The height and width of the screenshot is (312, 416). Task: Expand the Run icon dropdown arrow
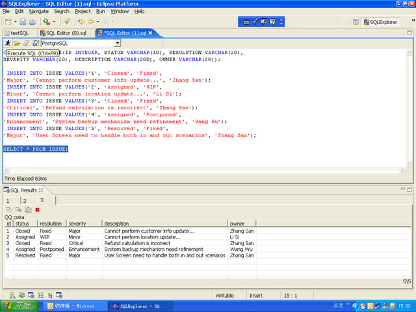pyautogui.click(x=54, y=21)
